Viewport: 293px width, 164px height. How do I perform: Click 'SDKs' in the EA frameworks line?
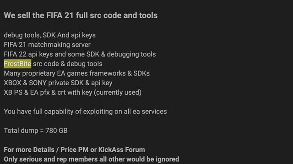click(141, 73)
